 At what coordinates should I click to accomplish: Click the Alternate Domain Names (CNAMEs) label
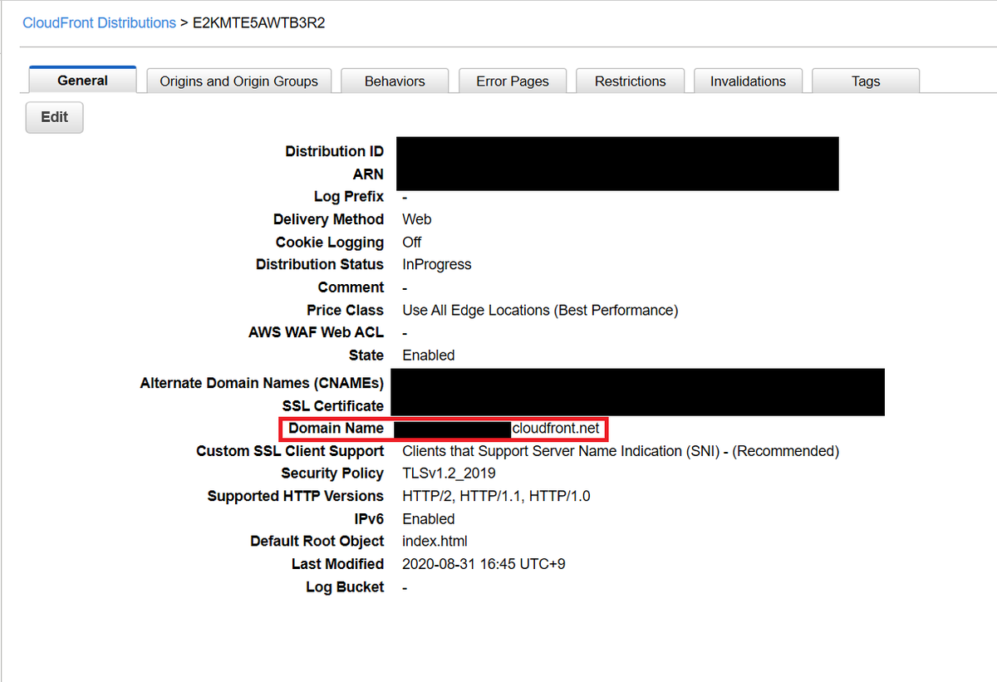pos(262,383)
